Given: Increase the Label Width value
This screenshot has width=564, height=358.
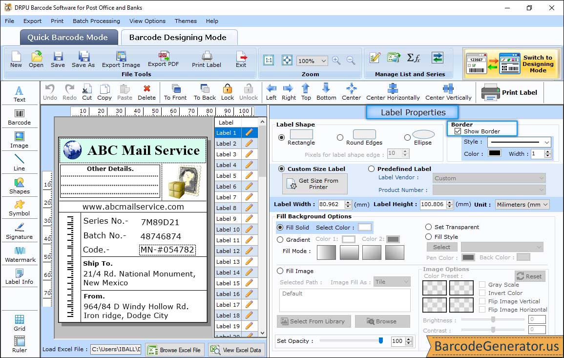Looking at the screenshot, I should (x=348, y=203).
